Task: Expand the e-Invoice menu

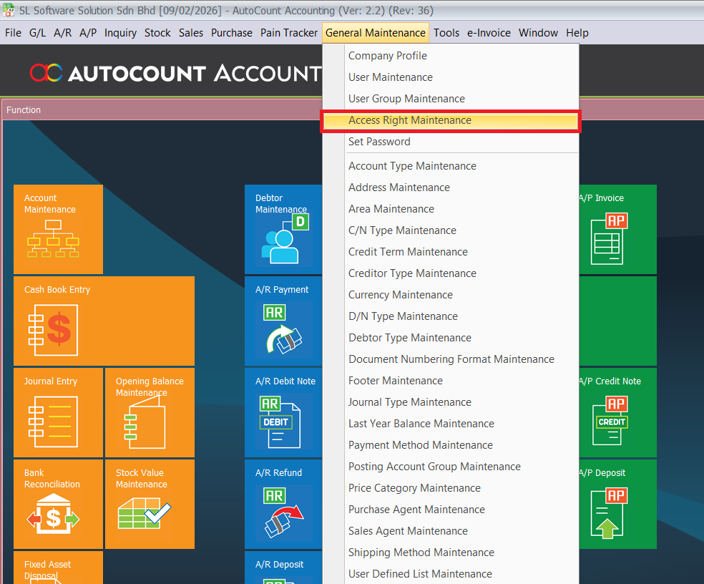Action: pos(489,33)
